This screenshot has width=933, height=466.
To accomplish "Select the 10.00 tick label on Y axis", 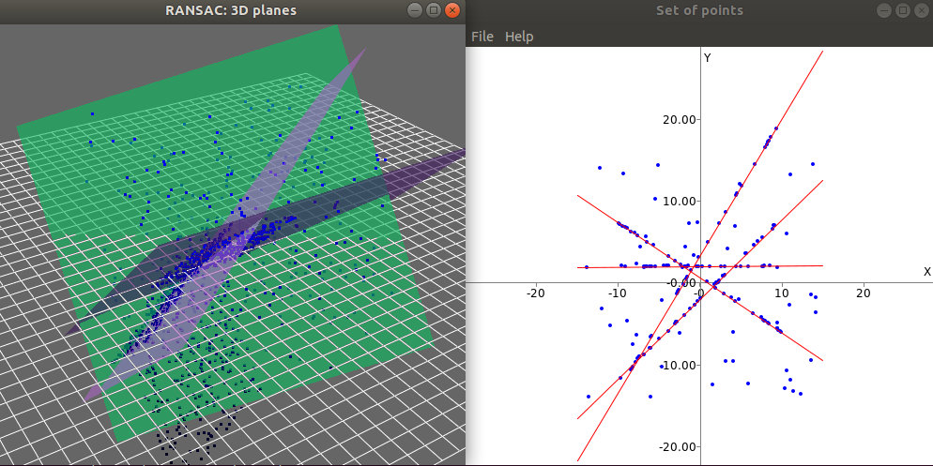I will click(x=677, y=201).
